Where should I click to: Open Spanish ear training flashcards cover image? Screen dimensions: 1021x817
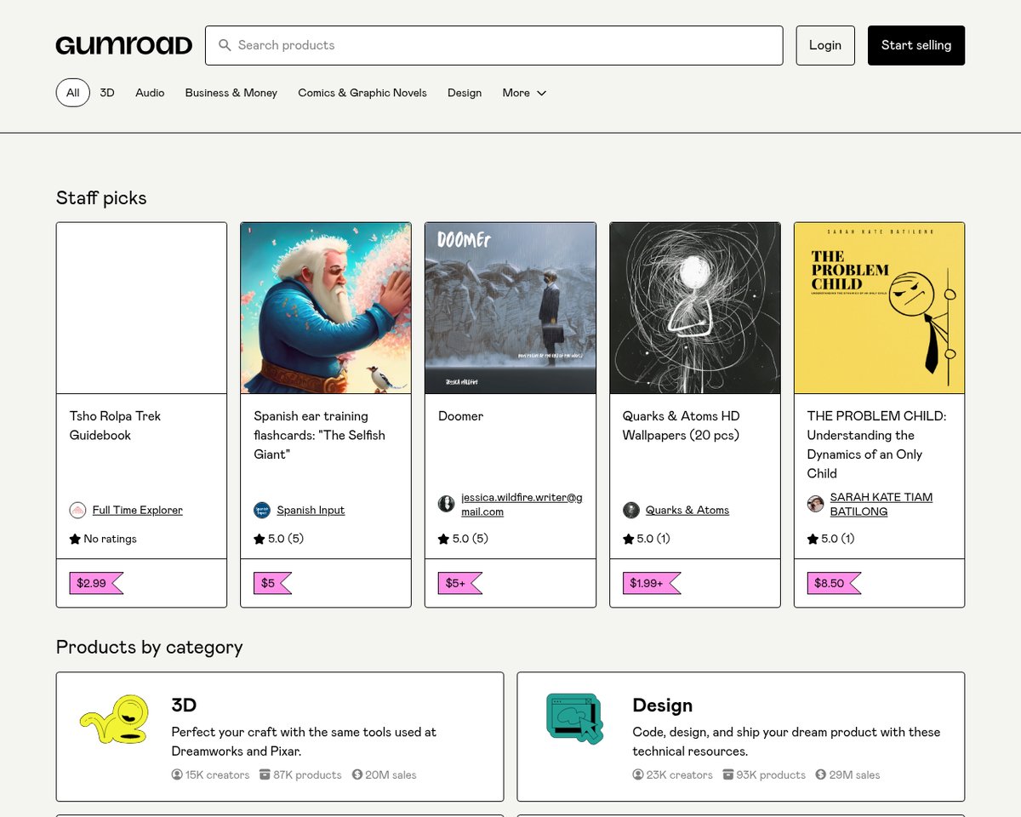tap(326, 308)
